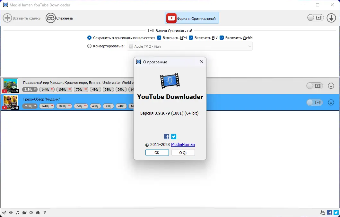Select the Конвертировать в radio button
This screenshot has width=340, height=217.
click(89, 46)
